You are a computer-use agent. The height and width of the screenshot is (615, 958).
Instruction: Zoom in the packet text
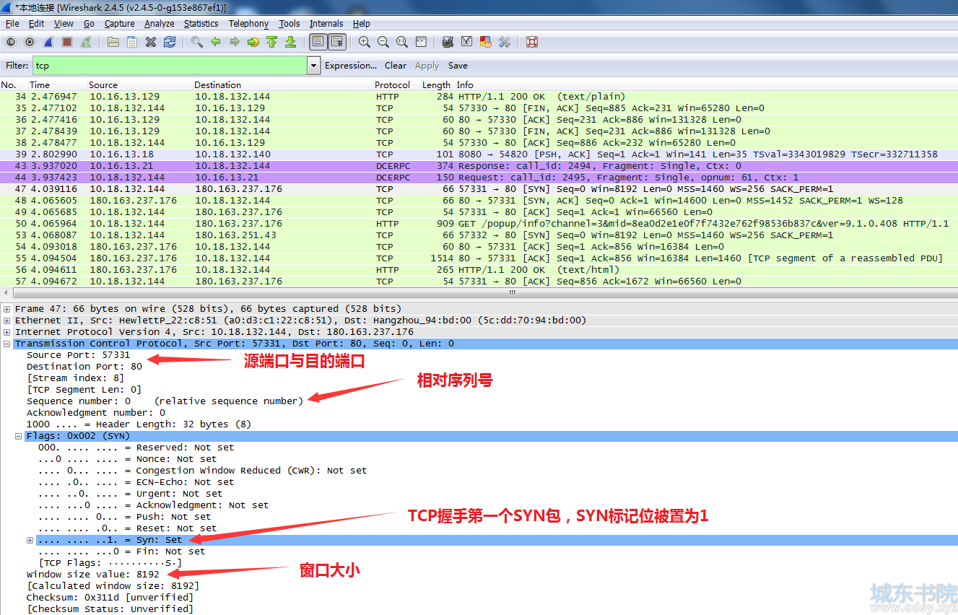[x=365, y=42]
